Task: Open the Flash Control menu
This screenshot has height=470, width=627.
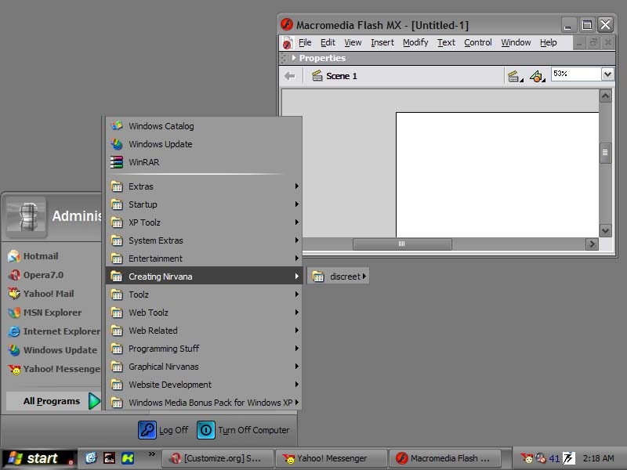Action: [478, 42]
